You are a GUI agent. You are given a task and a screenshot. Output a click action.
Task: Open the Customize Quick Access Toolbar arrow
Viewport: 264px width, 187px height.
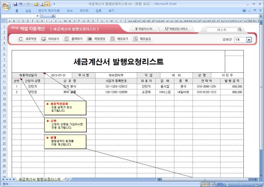[x=54, y=4]
